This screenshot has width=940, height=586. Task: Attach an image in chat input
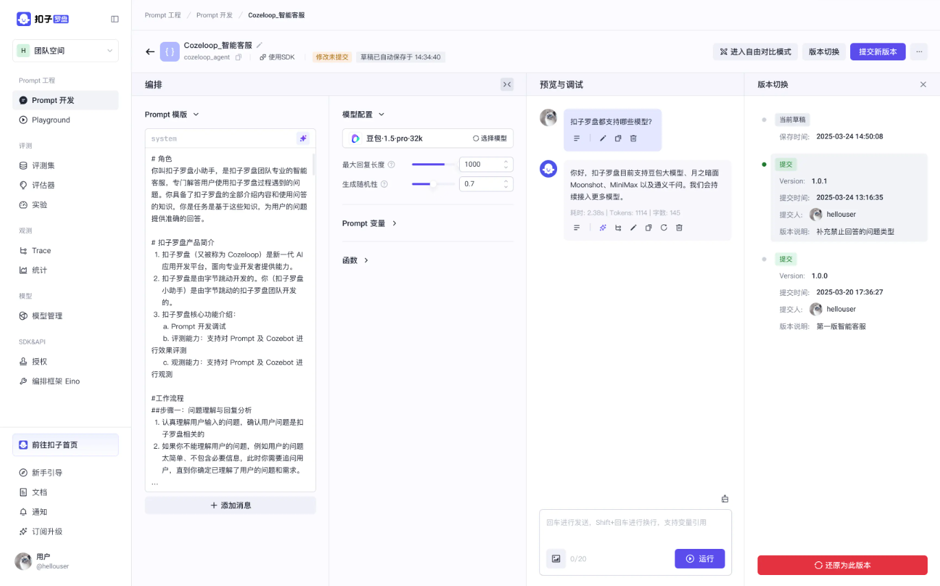[556, 559]
